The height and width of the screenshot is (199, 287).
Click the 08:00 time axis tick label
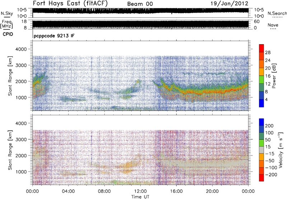(x=104, y=191)
